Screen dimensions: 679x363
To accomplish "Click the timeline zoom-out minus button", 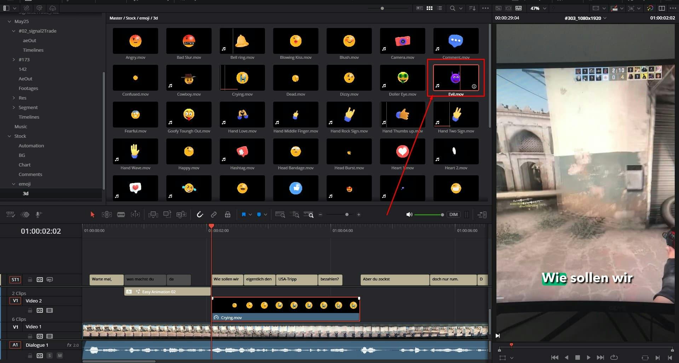I will 320,215.
